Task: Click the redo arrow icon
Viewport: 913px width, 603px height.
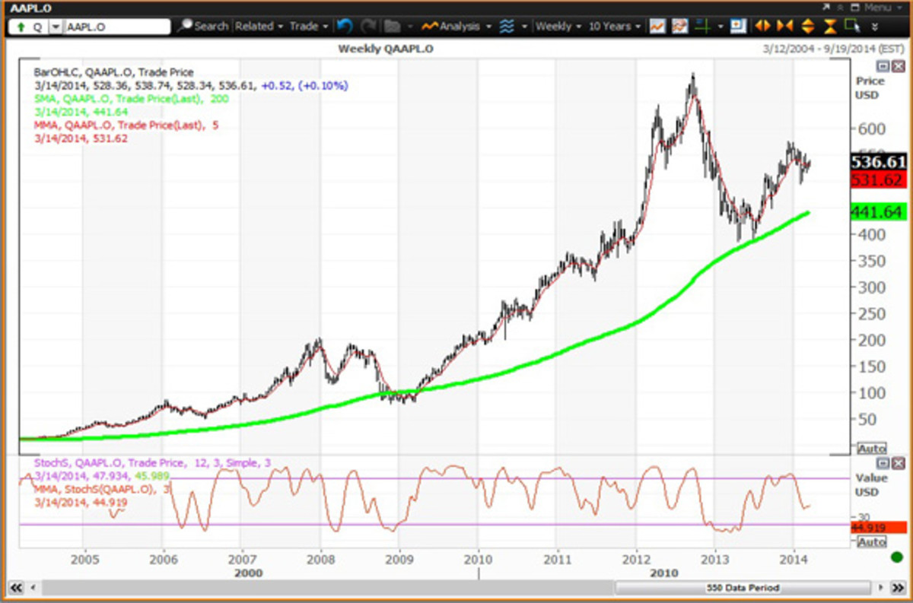Action: pos(367,27)
